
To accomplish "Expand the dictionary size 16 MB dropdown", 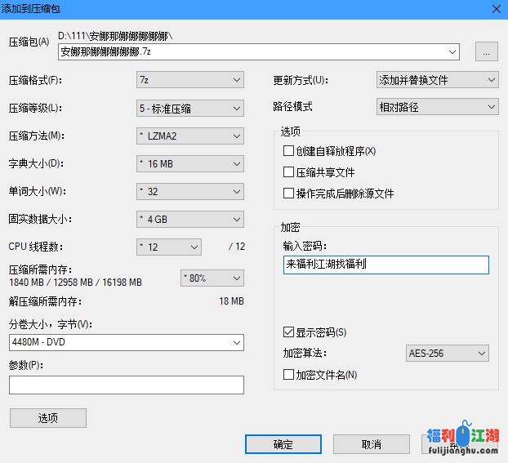I will point(189,163).
